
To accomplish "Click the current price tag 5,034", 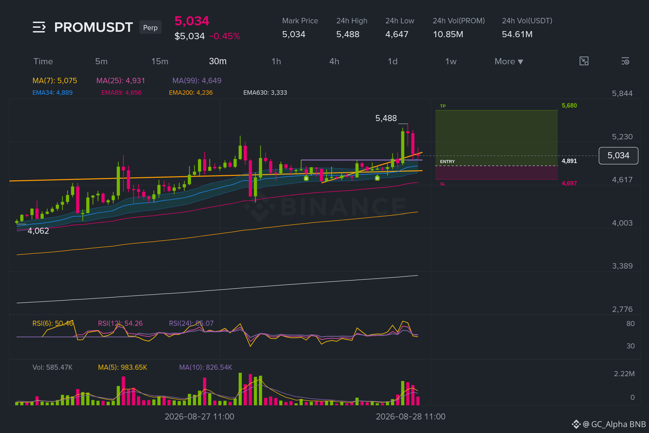I will click(618, 156).
